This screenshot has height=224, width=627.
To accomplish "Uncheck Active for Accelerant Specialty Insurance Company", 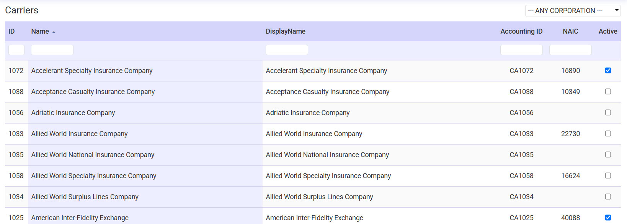I will coord(608,70).
